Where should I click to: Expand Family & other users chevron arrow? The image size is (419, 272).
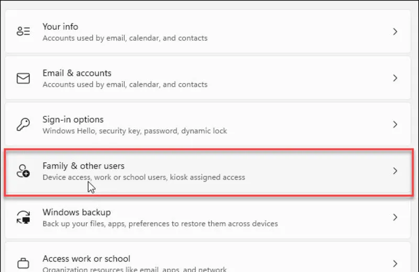click(x=395, y=171)
